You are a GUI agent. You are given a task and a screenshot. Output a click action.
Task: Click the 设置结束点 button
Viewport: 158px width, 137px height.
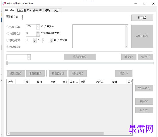click(35, 73)
